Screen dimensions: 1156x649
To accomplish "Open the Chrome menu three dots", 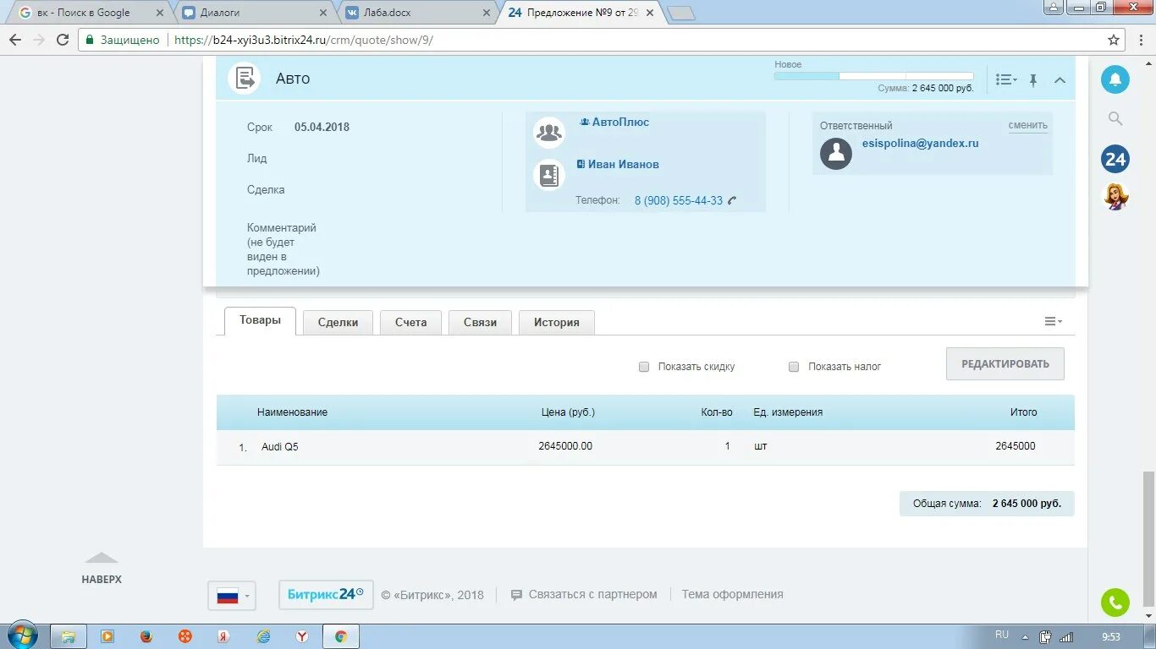I will click(x=1141, y=40).
